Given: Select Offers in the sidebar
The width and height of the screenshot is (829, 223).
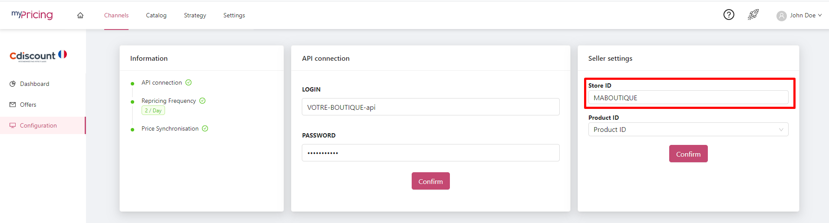Looking at the screenshot, I should pyautogui.click(x=28, y=105).
